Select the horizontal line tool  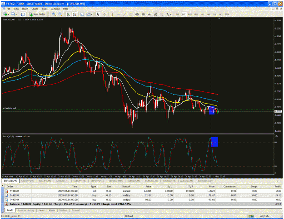click(x=119, y=14)
